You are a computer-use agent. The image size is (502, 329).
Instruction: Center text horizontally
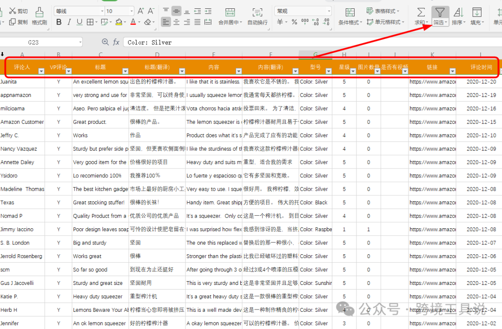pyautogui.click(x=177, y=22)
